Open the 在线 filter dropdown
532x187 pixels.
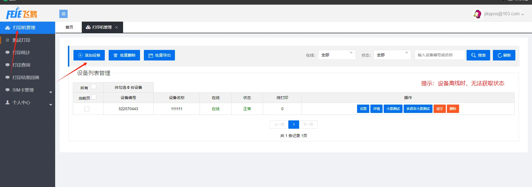pyautogui.click(x=337, y=55)
